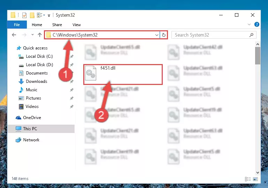Click the title bar folder icon
The image size is (268, 188).
coord(13,15)
